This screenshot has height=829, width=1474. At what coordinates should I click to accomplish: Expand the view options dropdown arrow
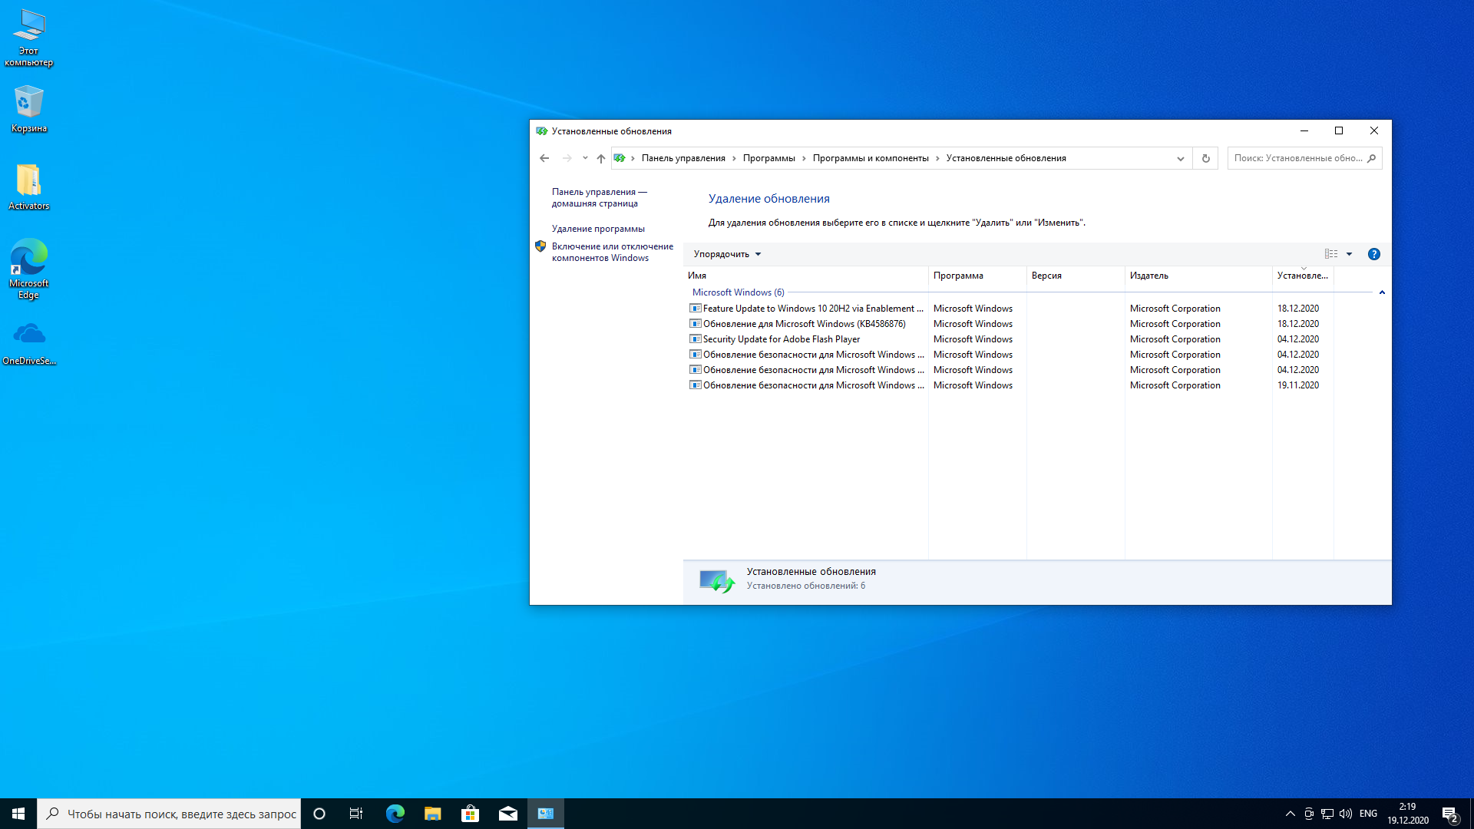click(x=1349, y=254)
